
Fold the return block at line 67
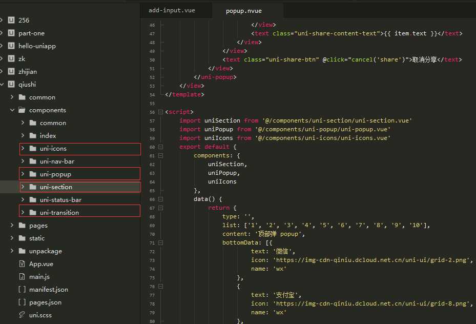pyautogui.click(x=160, y=208)
